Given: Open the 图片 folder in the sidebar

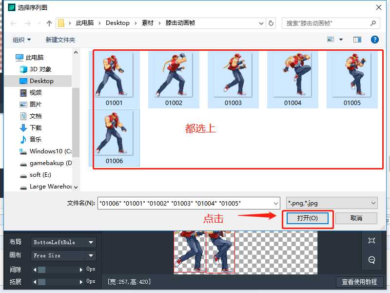Looking at the screenshot, I should [31, 105].
